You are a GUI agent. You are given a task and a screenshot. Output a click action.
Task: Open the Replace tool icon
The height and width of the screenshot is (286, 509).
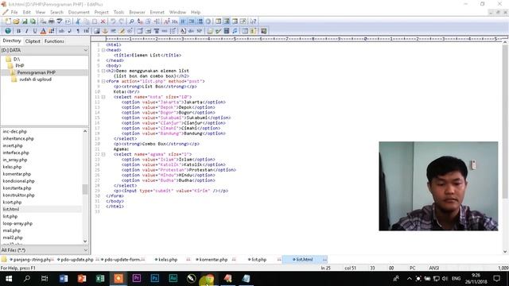140,21
